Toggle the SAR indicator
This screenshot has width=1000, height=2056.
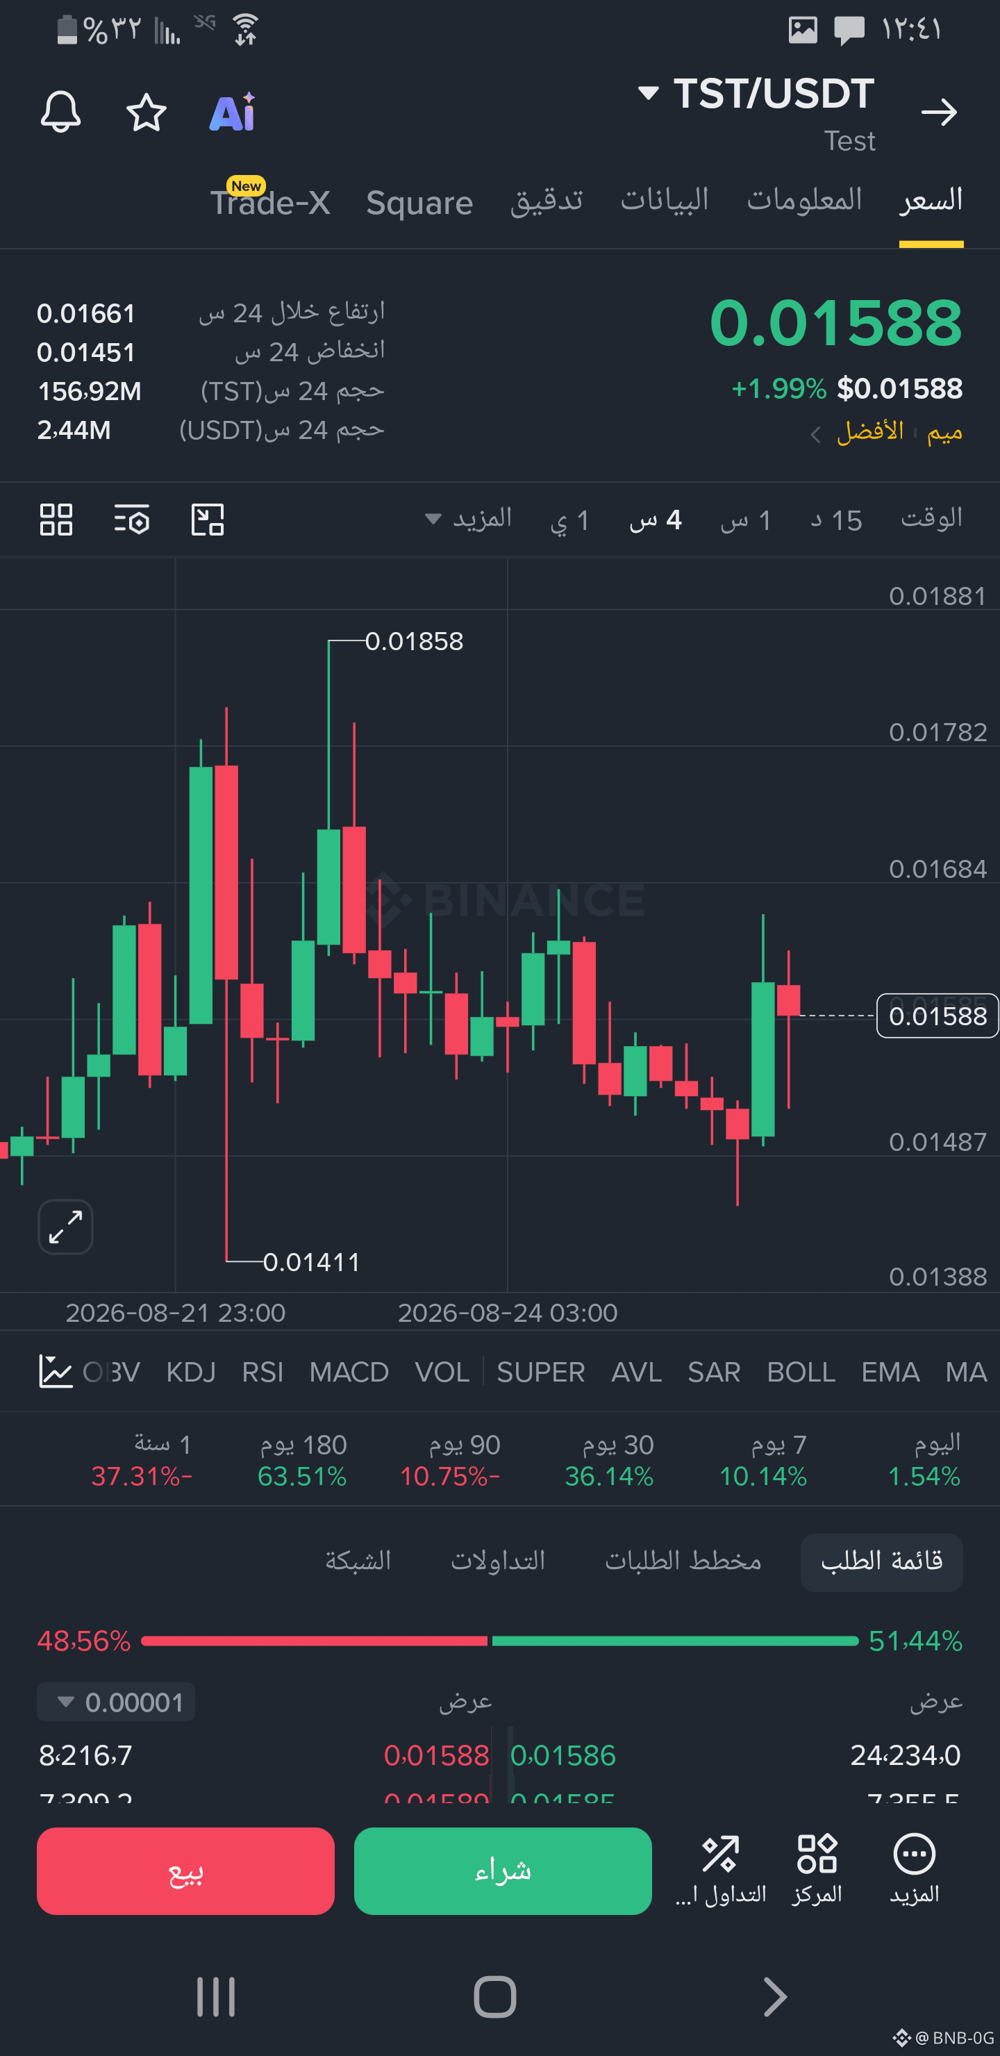click(713, 1372)
